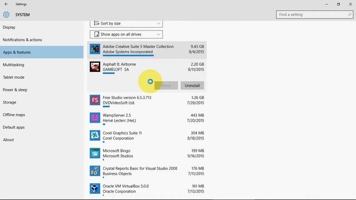
Task: Click the Crystal Reports Basic app icon
Action: click(x=95, y=171)
